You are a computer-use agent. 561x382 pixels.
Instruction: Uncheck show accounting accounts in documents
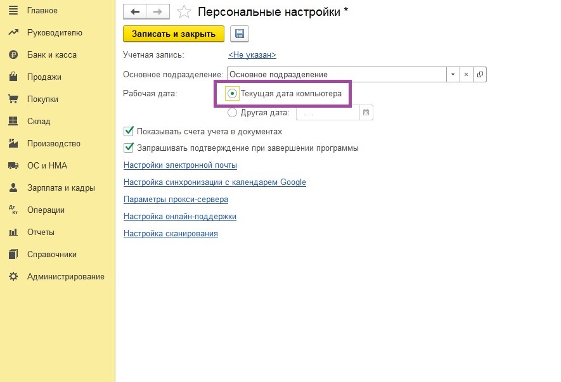[x=129, y=132]
